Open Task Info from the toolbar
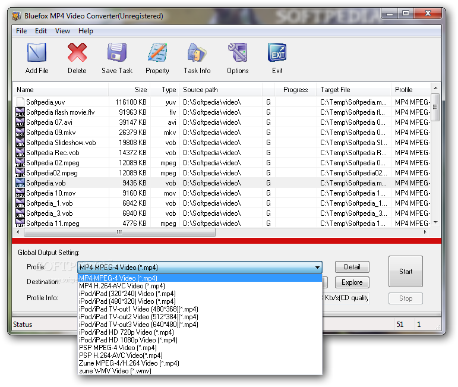 [197, 53]
